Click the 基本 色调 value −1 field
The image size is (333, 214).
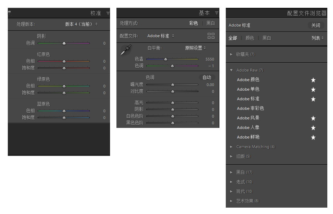(211, 66)
